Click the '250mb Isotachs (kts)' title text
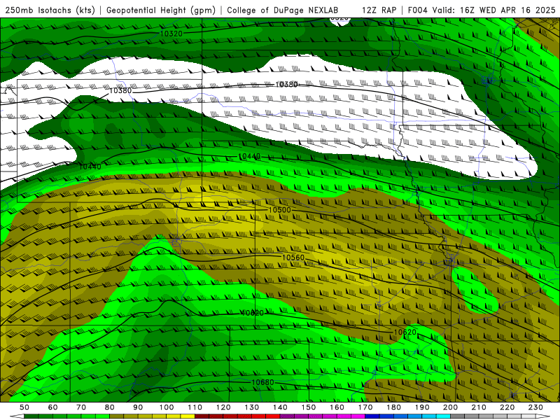This screenshot has height=420, width=560. [50, 10]
